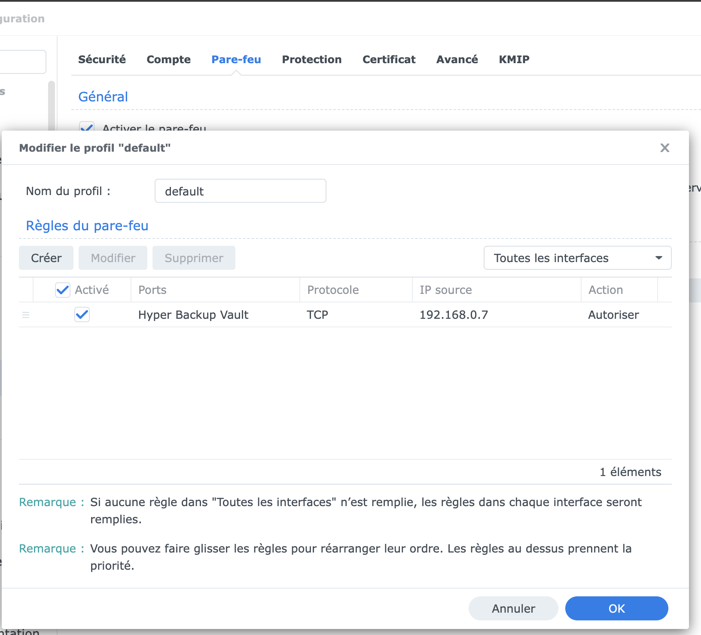Open the Avancé tab
The height and width of the screenshot is (635, 701).
[457, 59]
